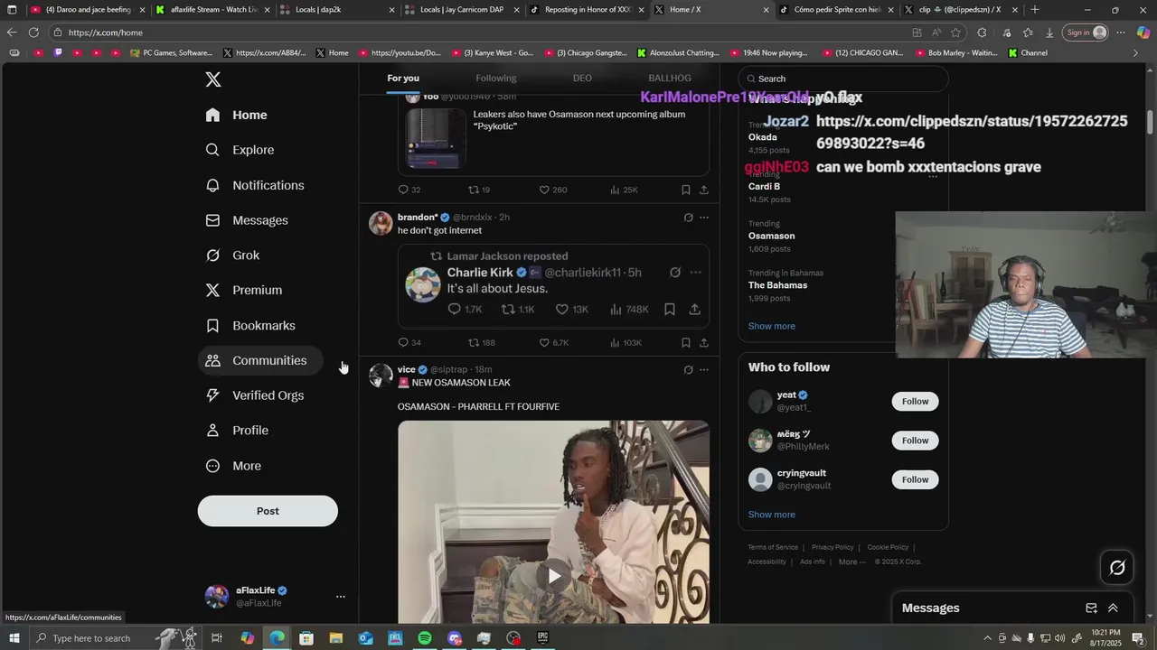Open the Psykotic post image thumbnail
1157x650 pixels.
[435, 138]
